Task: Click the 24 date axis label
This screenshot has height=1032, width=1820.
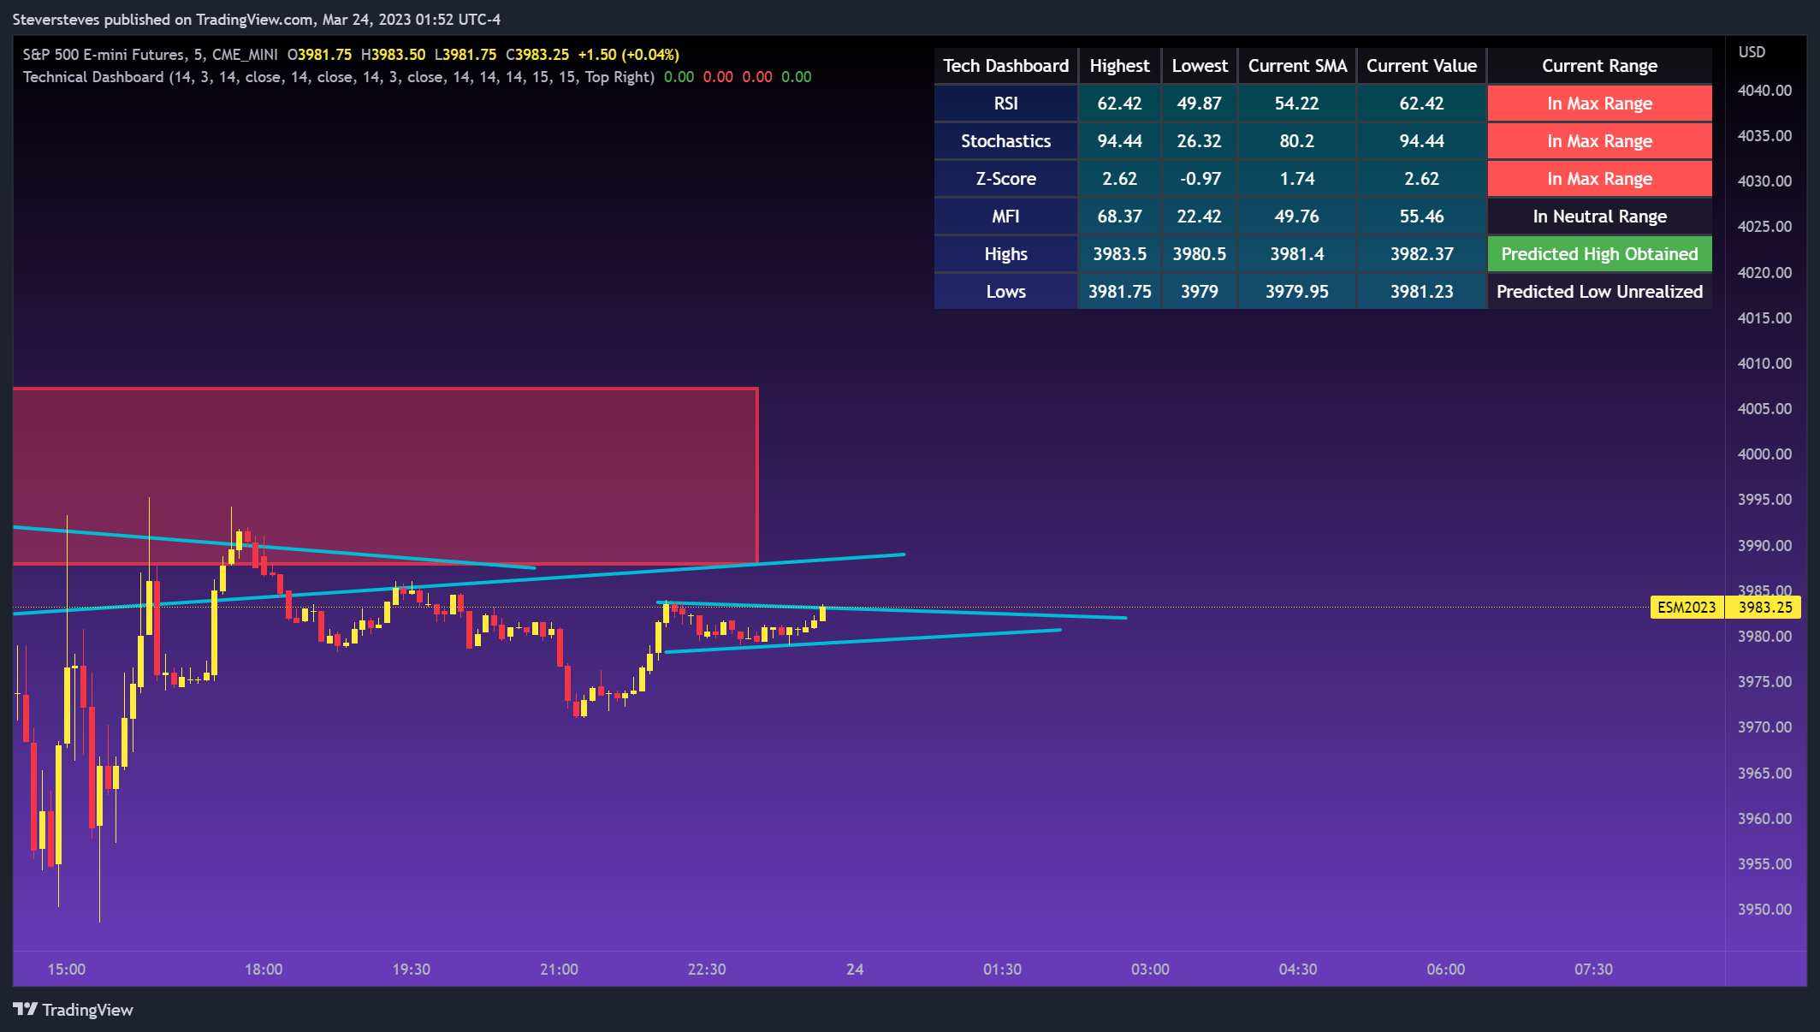Action: [x=855, y=970]
